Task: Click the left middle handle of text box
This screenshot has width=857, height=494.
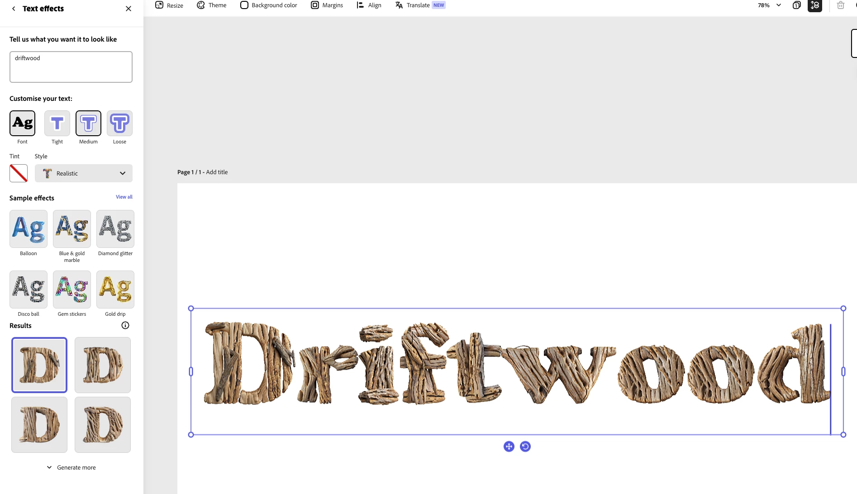Action: [191, 371]
